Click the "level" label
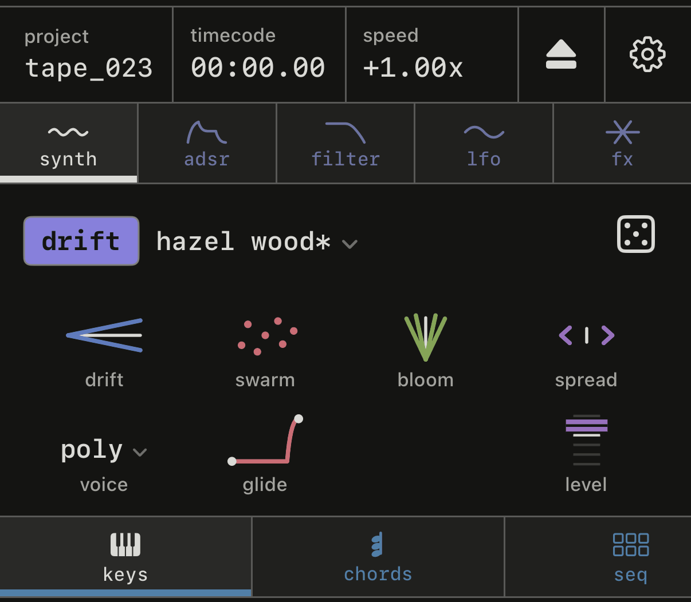 (586, 485)
